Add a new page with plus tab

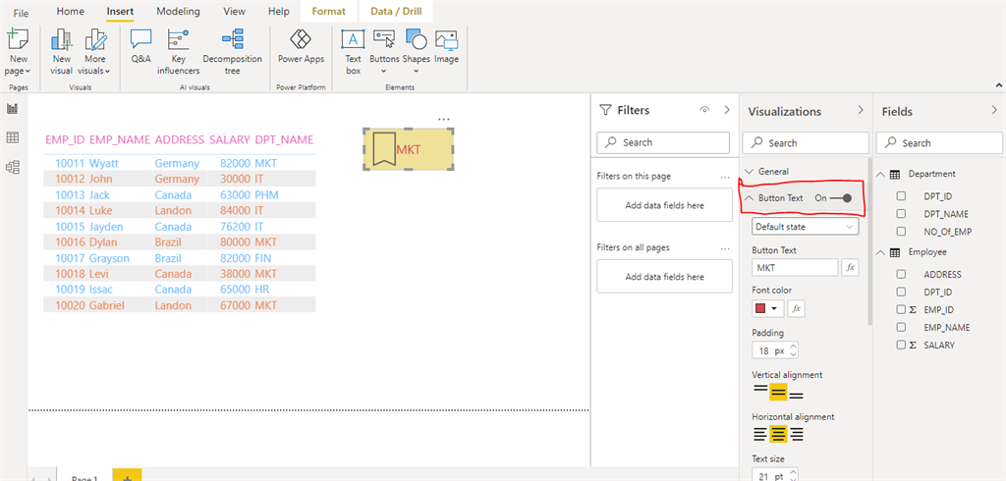tap(127, 475)
